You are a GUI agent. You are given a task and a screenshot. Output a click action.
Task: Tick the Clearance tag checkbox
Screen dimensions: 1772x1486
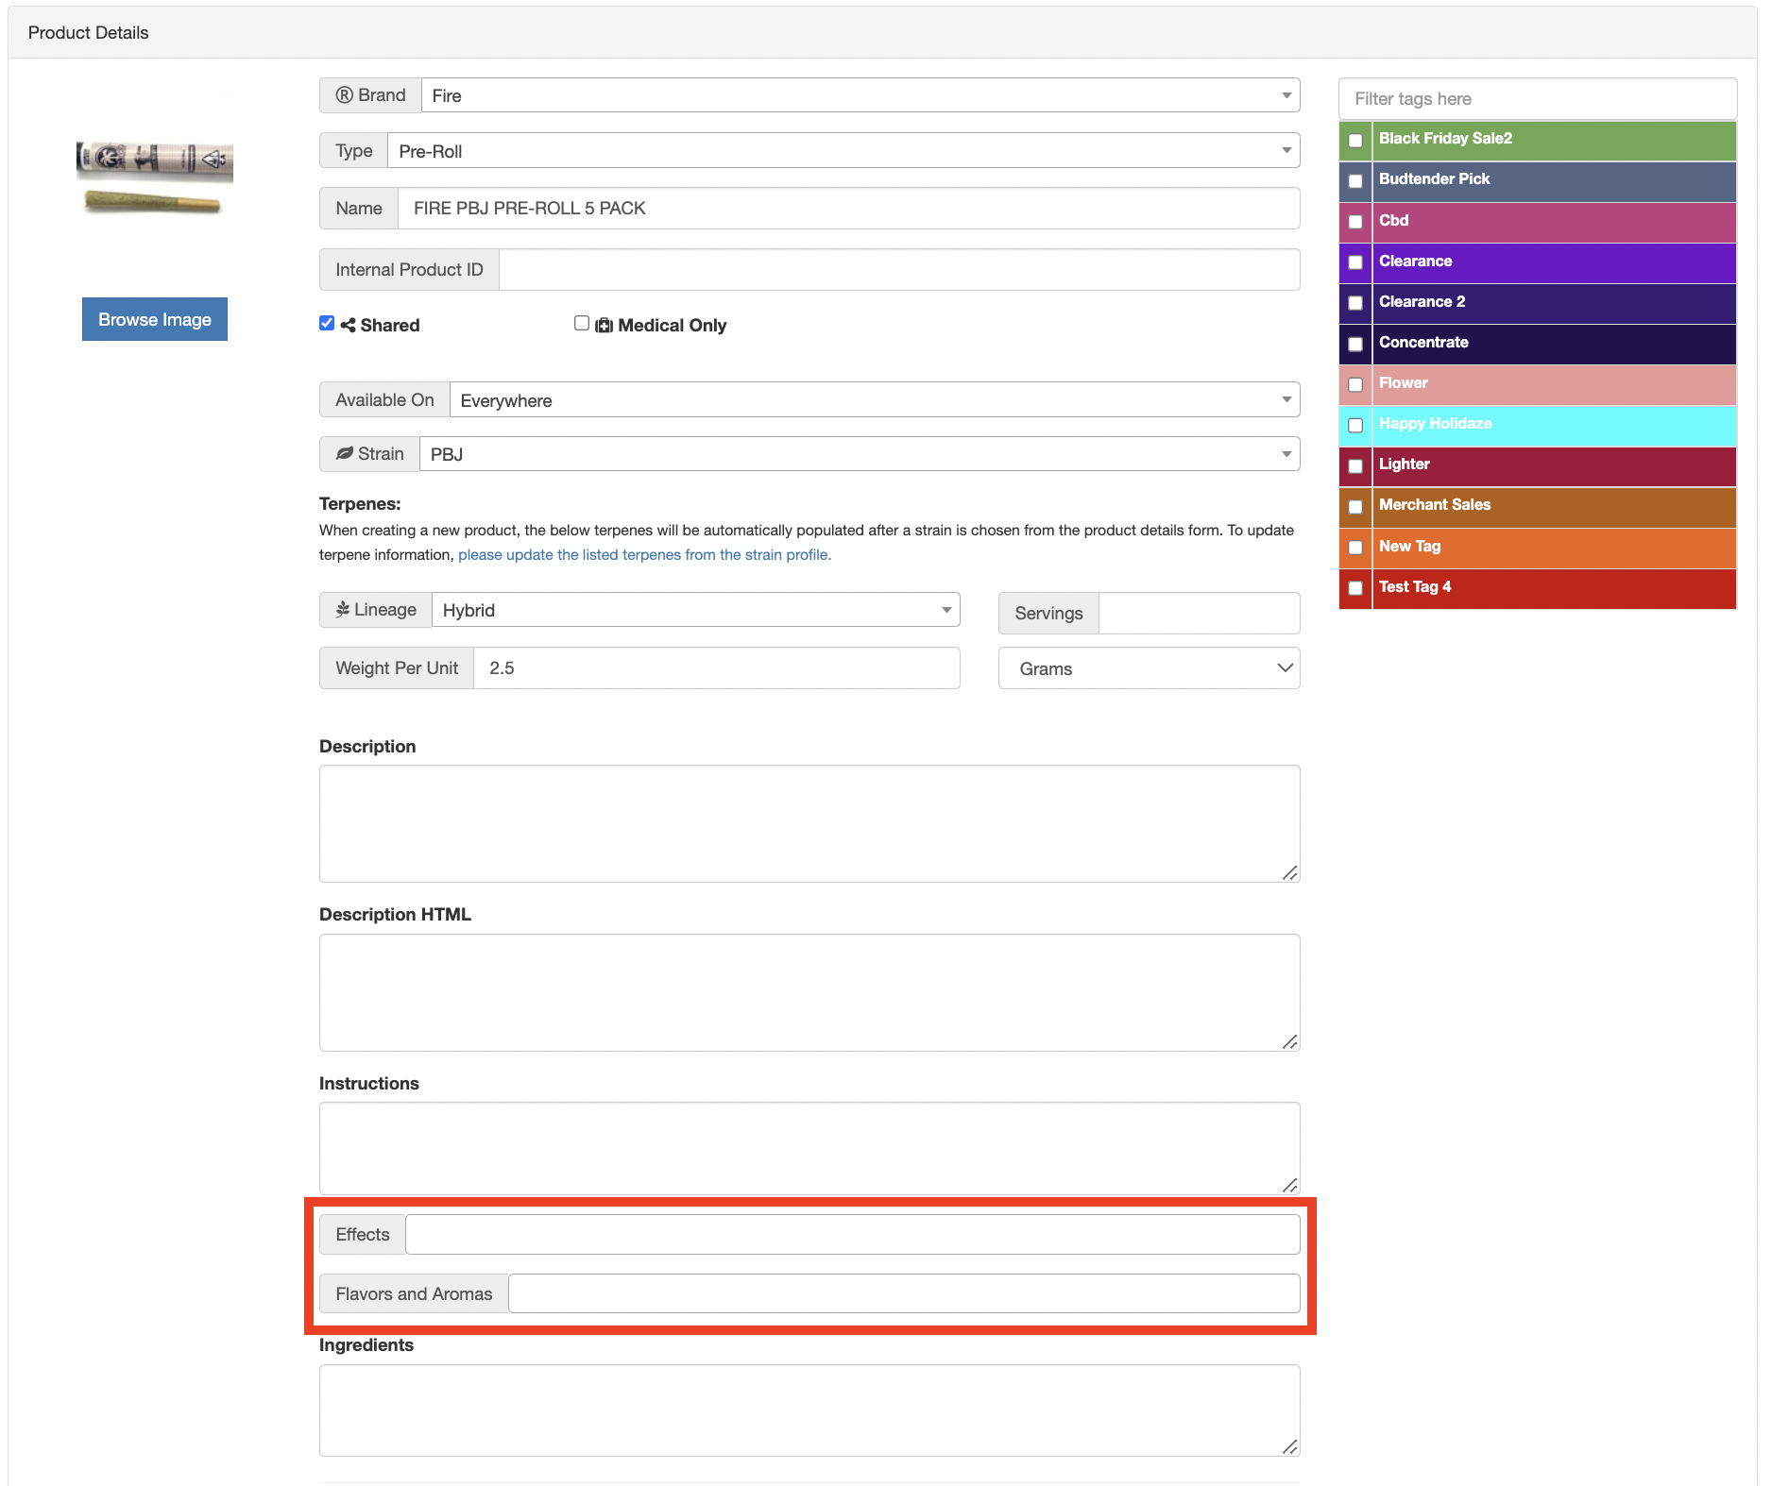click(x=1355, y=262)
